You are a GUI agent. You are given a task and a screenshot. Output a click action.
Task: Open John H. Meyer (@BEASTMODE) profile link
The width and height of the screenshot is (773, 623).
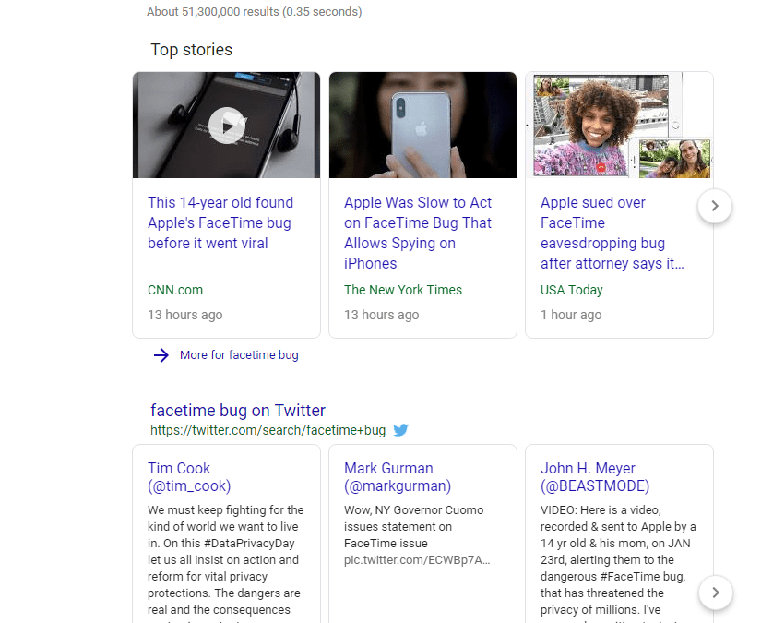click(x=595, y=477)
